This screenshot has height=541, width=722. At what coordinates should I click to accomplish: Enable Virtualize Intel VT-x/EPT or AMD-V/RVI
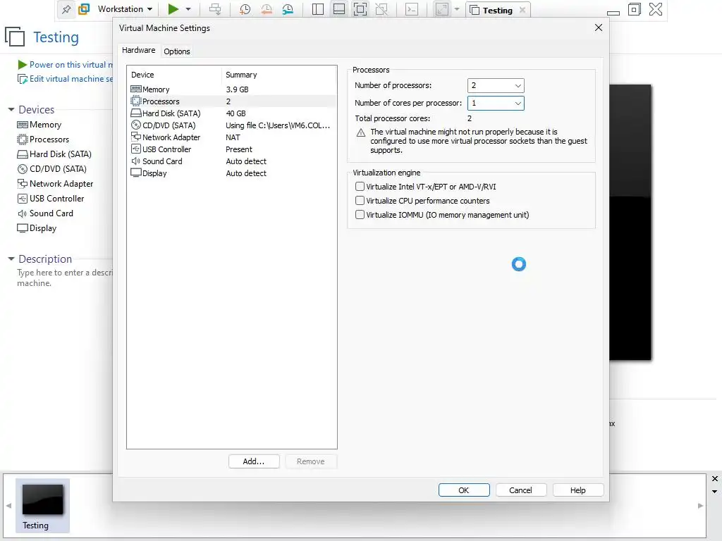[x=360, y=186]
